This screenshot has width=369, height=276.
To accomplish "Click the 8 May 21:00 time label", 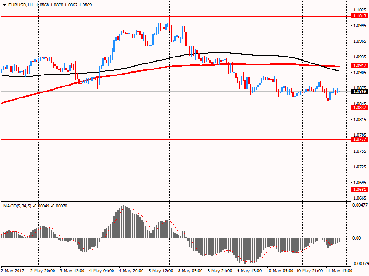I will coord(220,271).
